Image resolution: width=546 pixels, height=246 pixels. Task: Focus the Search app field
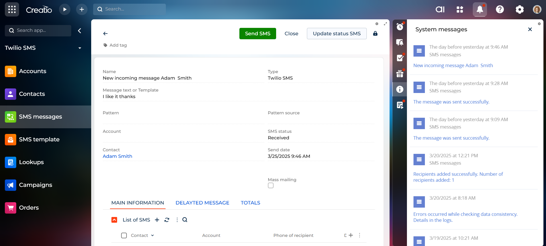point(38,31)
